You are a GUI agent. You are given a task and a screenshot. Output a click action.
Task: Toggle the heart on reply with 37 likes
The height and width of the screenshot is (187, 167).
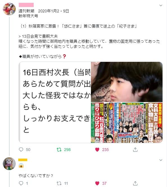pos(97,183)
